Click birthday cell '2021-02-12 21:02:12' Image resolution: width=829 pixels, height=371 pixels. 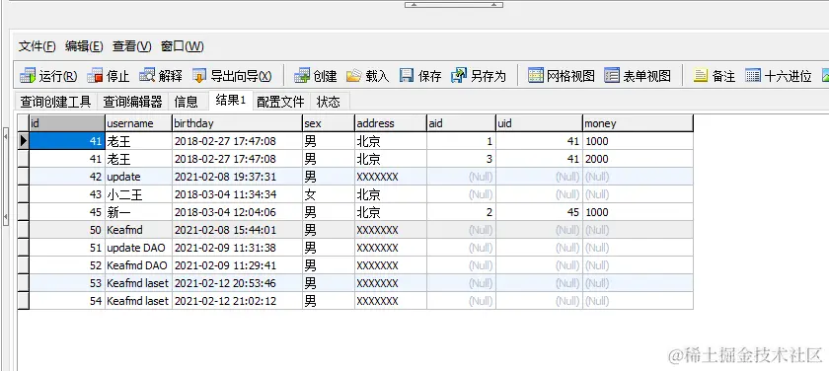(x=237, y=301)
